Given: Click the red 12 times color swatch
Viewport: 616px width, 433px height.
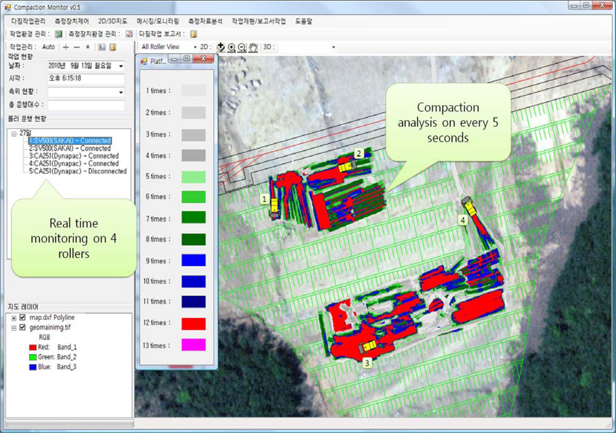Looking at the screenshot, I should 193,324.
